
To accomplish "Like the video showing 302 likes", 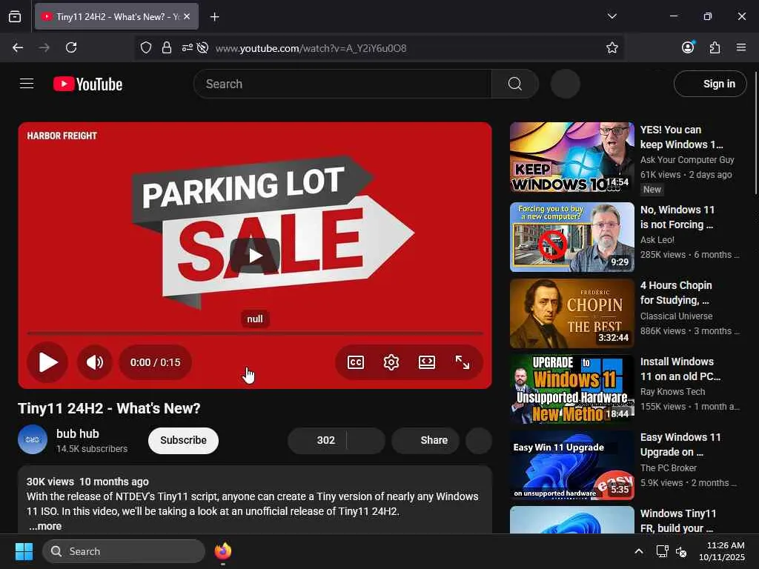I will point(317,440).
